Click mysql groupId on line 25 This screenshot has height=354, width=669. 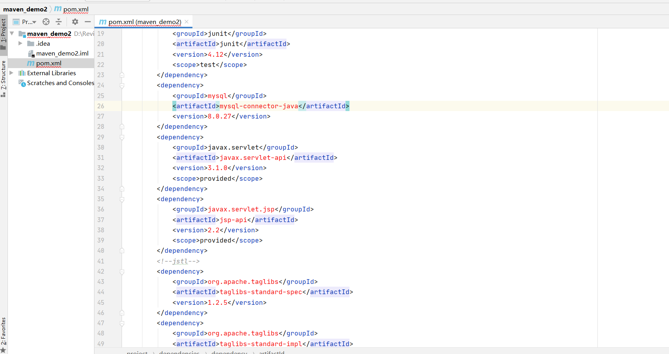(x=218, y=96)
